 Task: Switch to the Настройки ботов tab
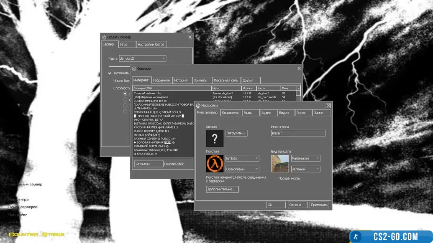coord(151,44)
